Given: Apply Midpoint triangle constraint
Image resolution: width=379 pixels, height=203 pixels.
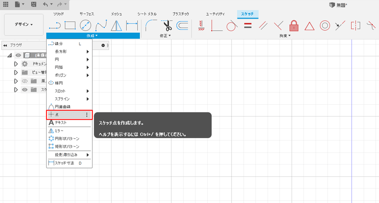Looking at the screenshot, I should (x=310, y=26).
